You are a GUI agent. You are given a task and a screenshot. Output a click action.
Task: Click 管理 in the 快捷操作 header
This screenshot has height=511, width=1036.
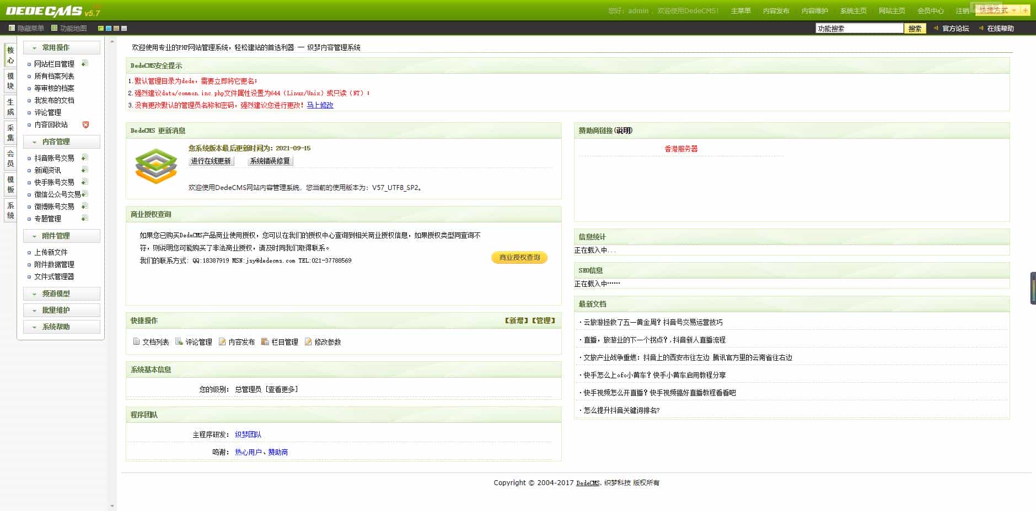coord(543,320)
